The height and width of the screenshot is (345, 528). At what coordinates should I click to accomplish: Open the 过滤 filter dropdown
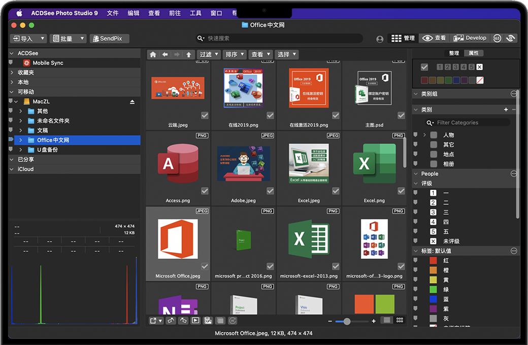point(209,55)
